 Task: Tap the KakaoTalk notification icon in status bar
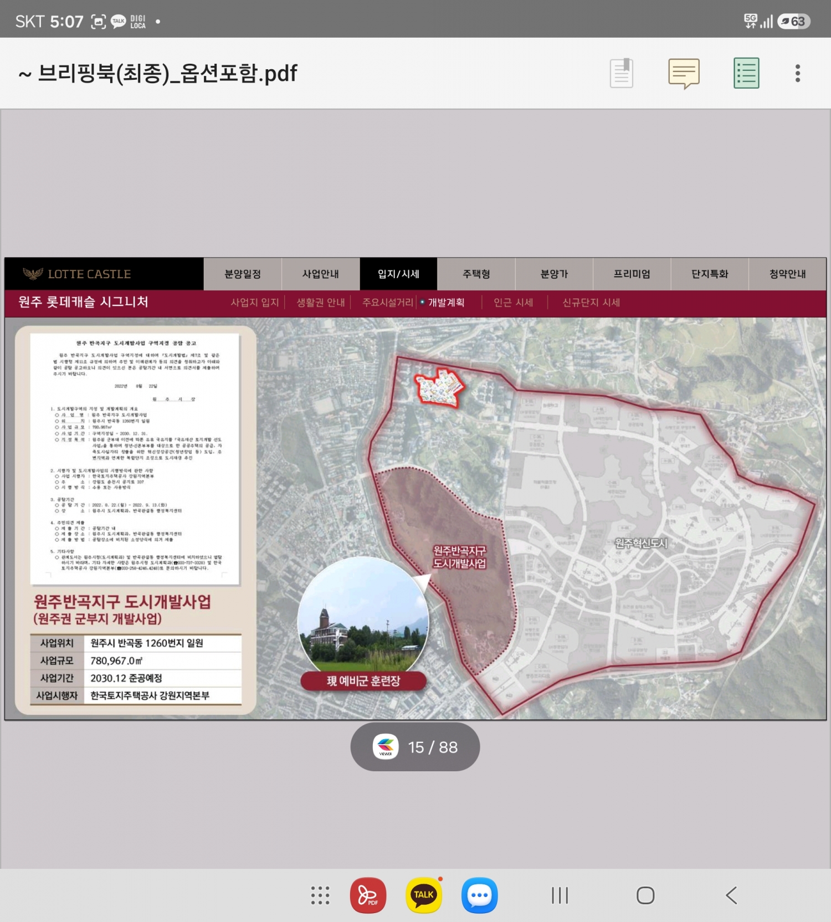(119, 22)
